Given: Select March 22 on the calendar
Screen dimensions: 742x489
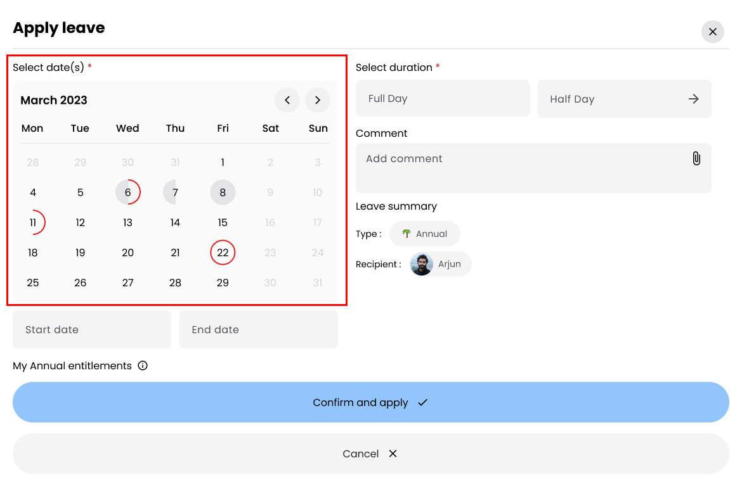Looking at the screenshot, I should (223, 252).
